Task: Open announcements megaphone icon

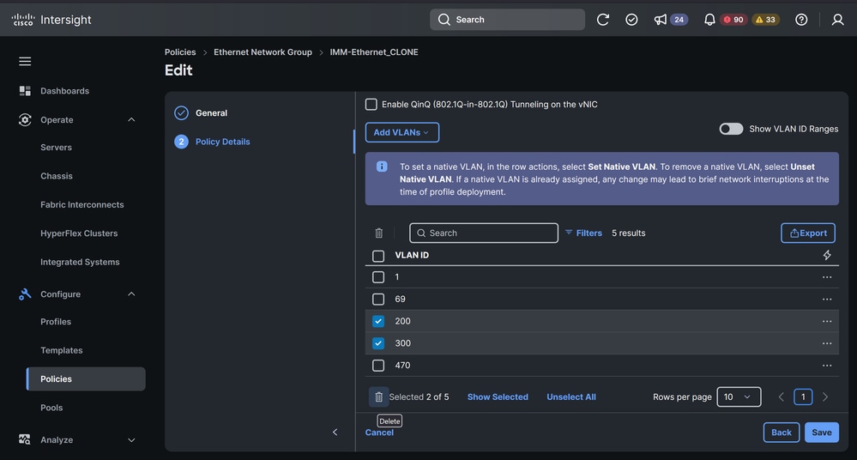Action: click(661, 20)
